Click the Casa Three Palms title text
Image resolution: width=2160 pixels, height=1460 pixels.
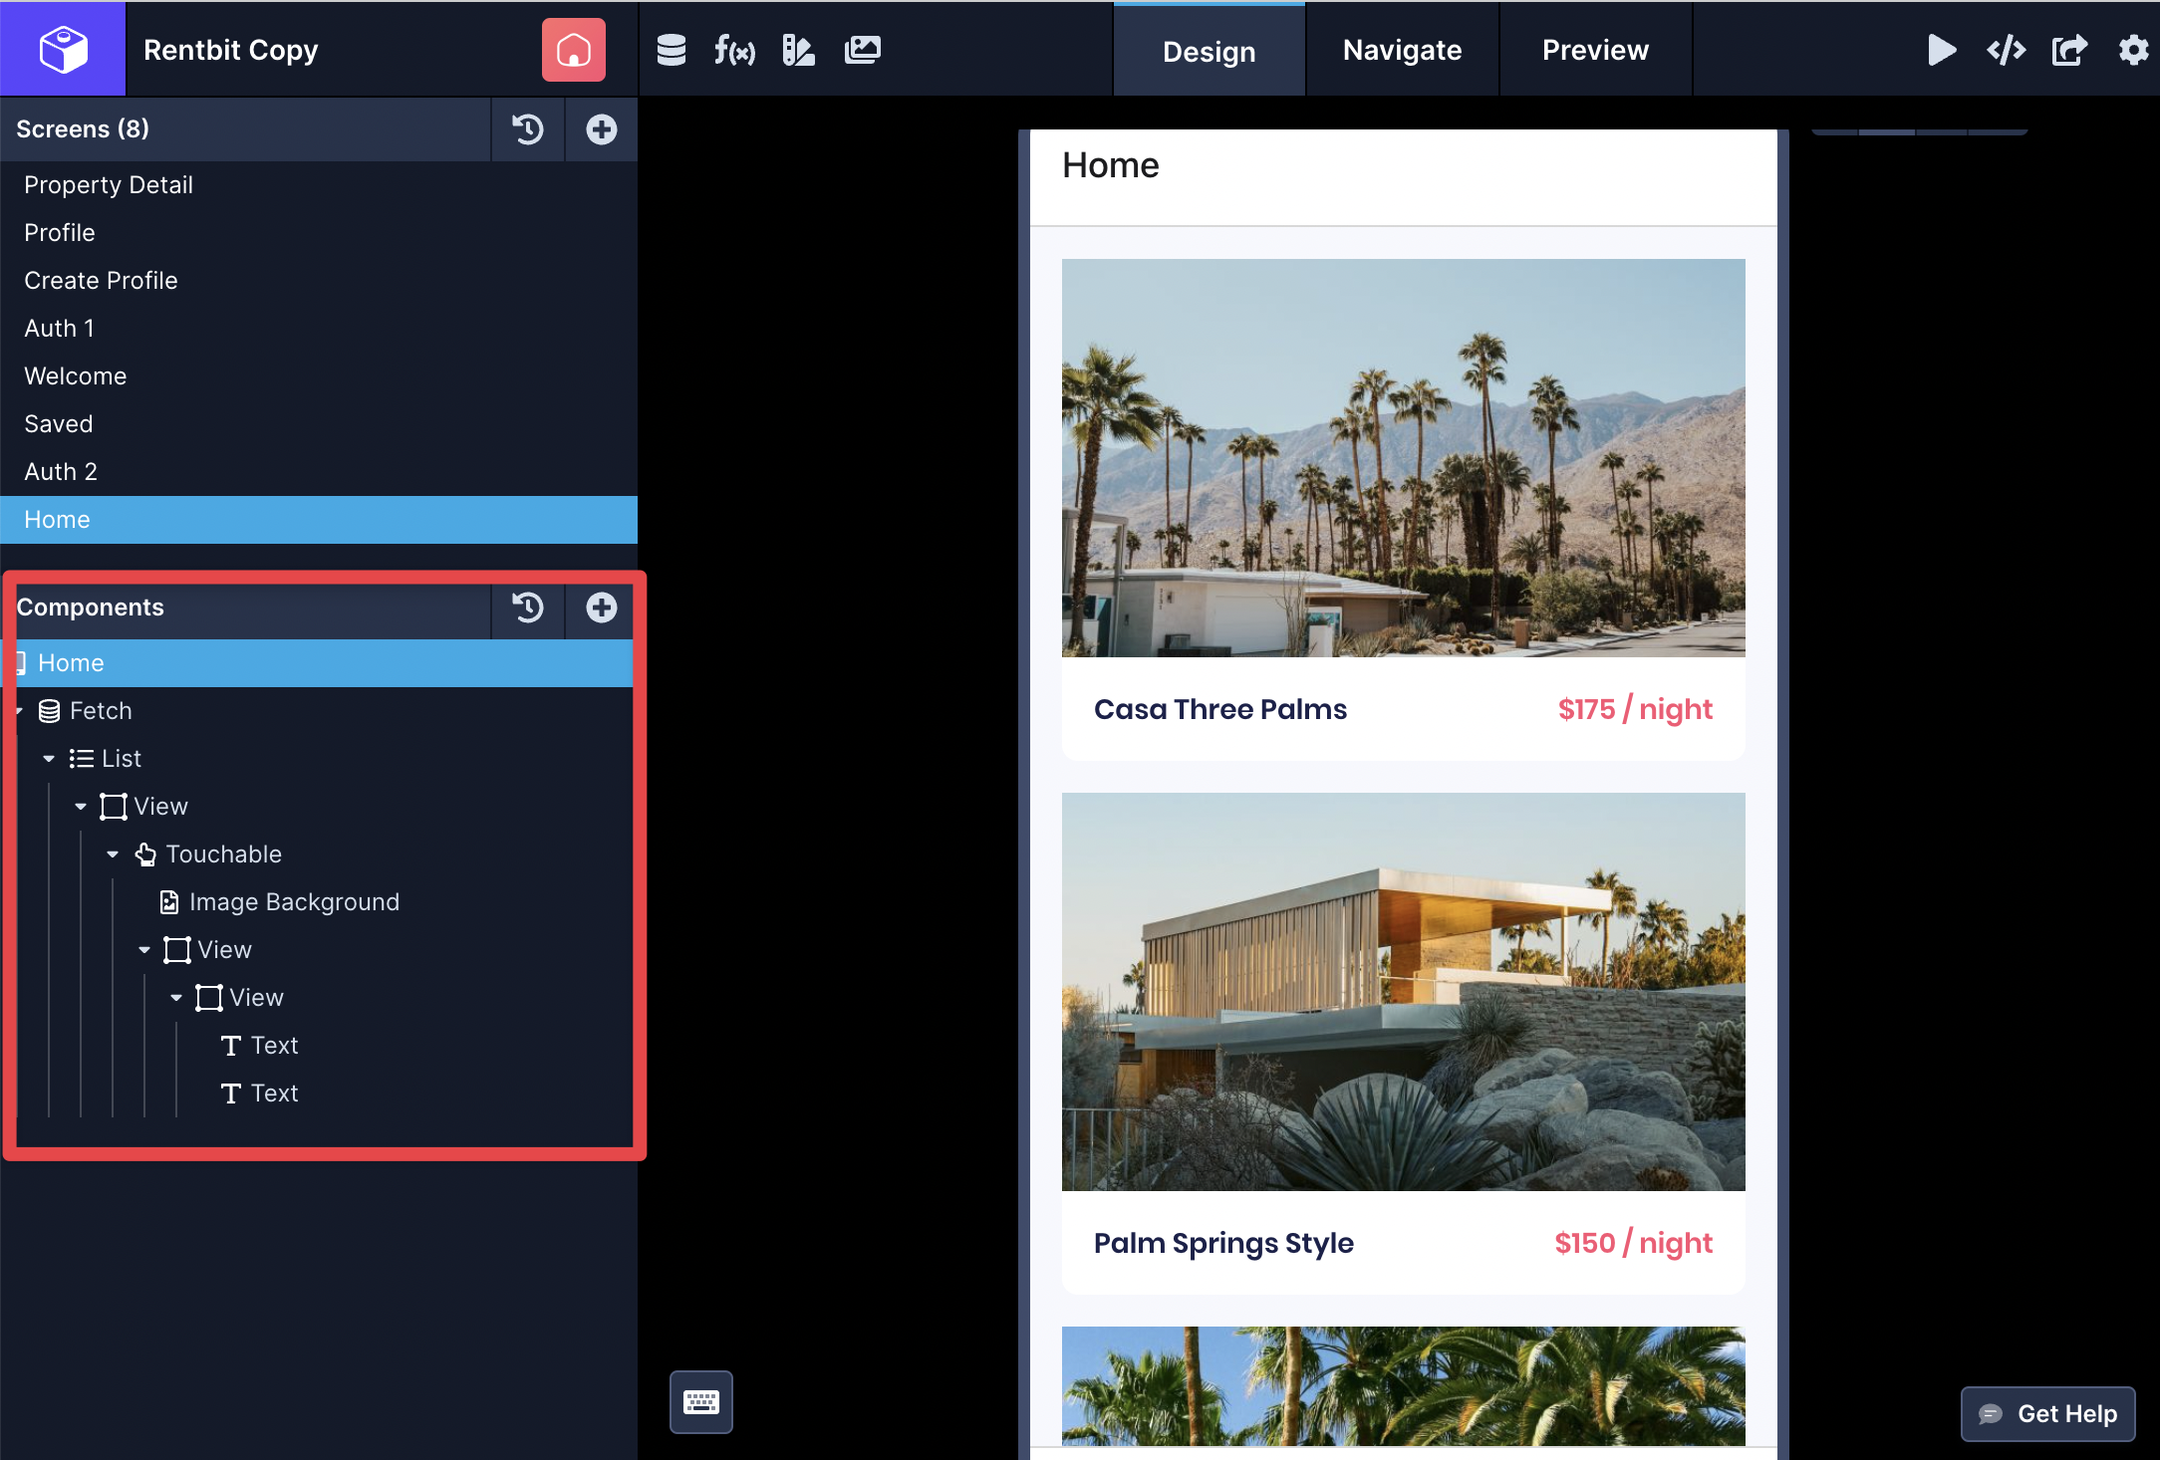1220,709
